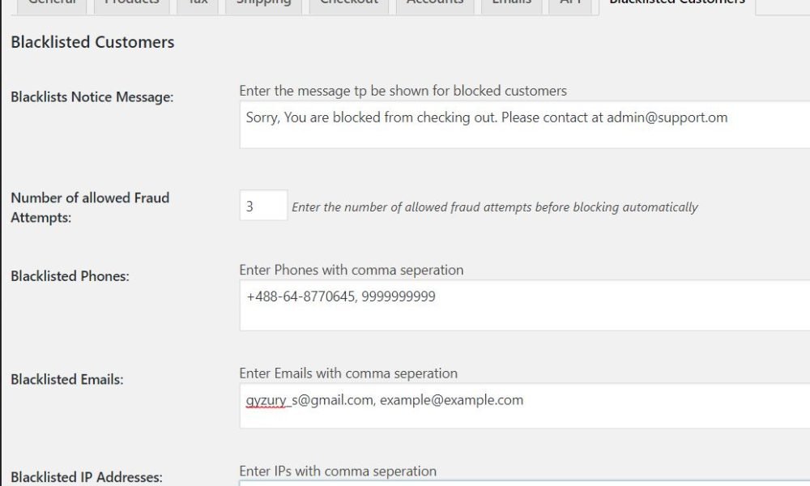Click the Blacklisted IP Addresses label
810x486 pixels.
[87, 477]
